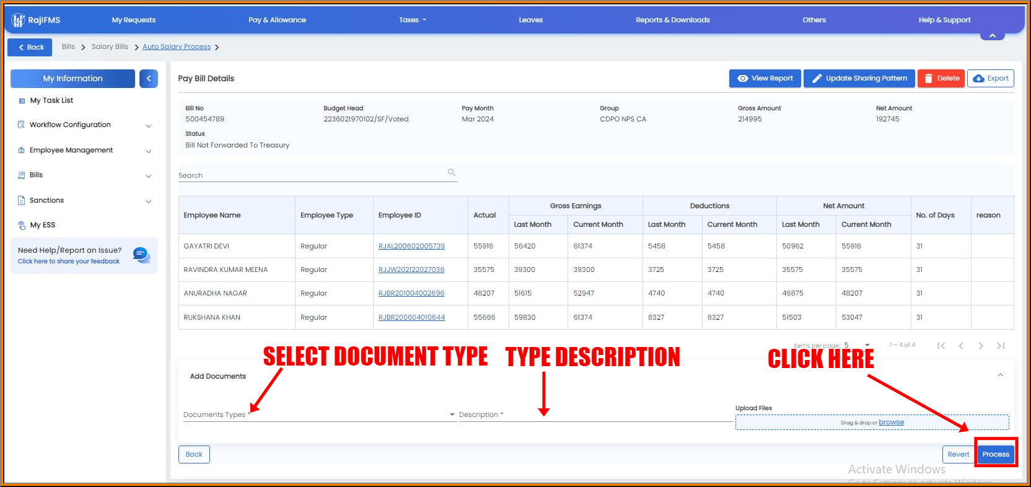Open employee ID RJBR201004002696 link
The height and width of the screenshot is (487, 1031).
(x=411, y=293)
